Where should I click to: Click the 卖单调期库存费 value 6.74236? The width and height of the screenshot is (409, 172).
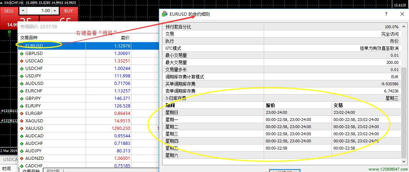pos(390,91)
